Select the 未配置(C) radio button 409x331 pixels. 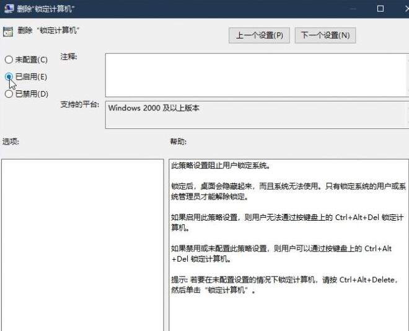coord(9,60)
